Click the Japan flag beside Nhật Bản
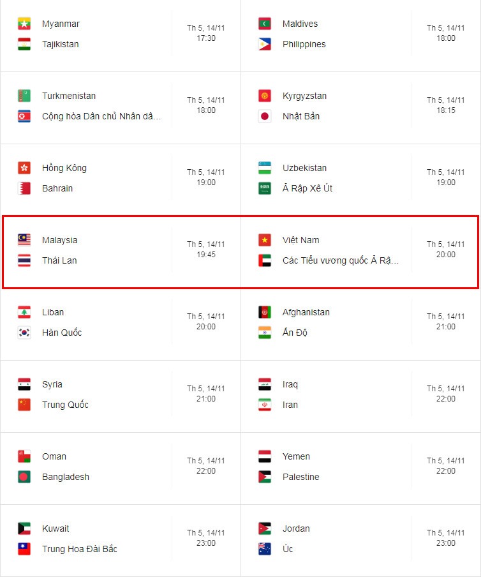The image size is (481, 577). [265, 116]
